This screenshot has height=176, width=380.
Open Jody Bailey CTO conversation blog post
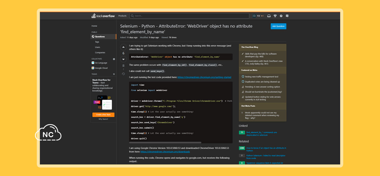click(264, 63)
